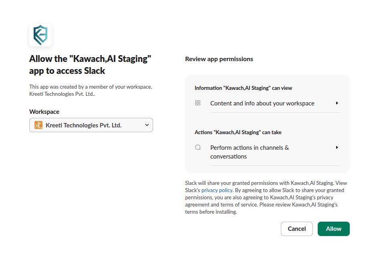Click Cancel to deny app access
The height and width of the screenshot is (260, 381).
point(296,228)
